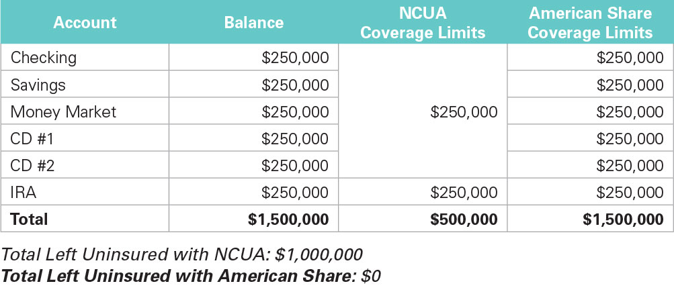Click the Checking balance $250,000 cell
The width and height of the screenshot is (674, 296).
click(x=253, y=57)
